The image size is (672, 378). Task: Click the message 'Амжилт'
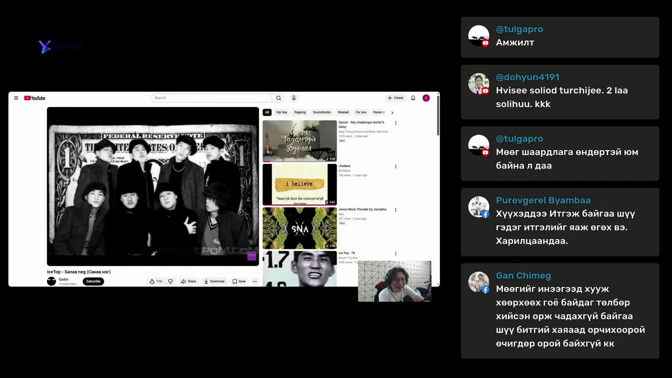515,43
